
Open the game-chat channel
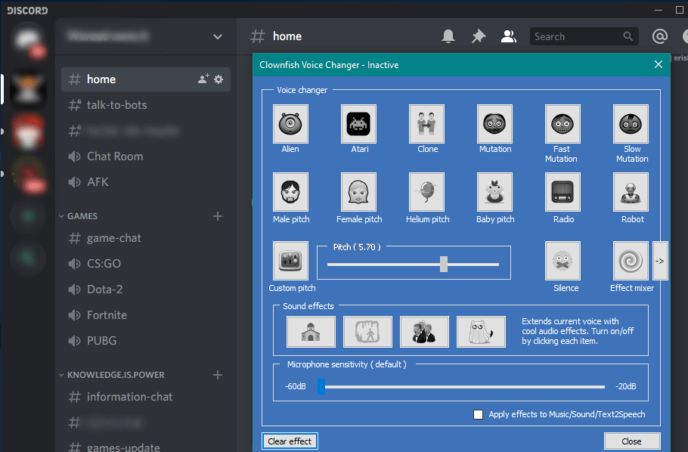[x=146, y=238]
